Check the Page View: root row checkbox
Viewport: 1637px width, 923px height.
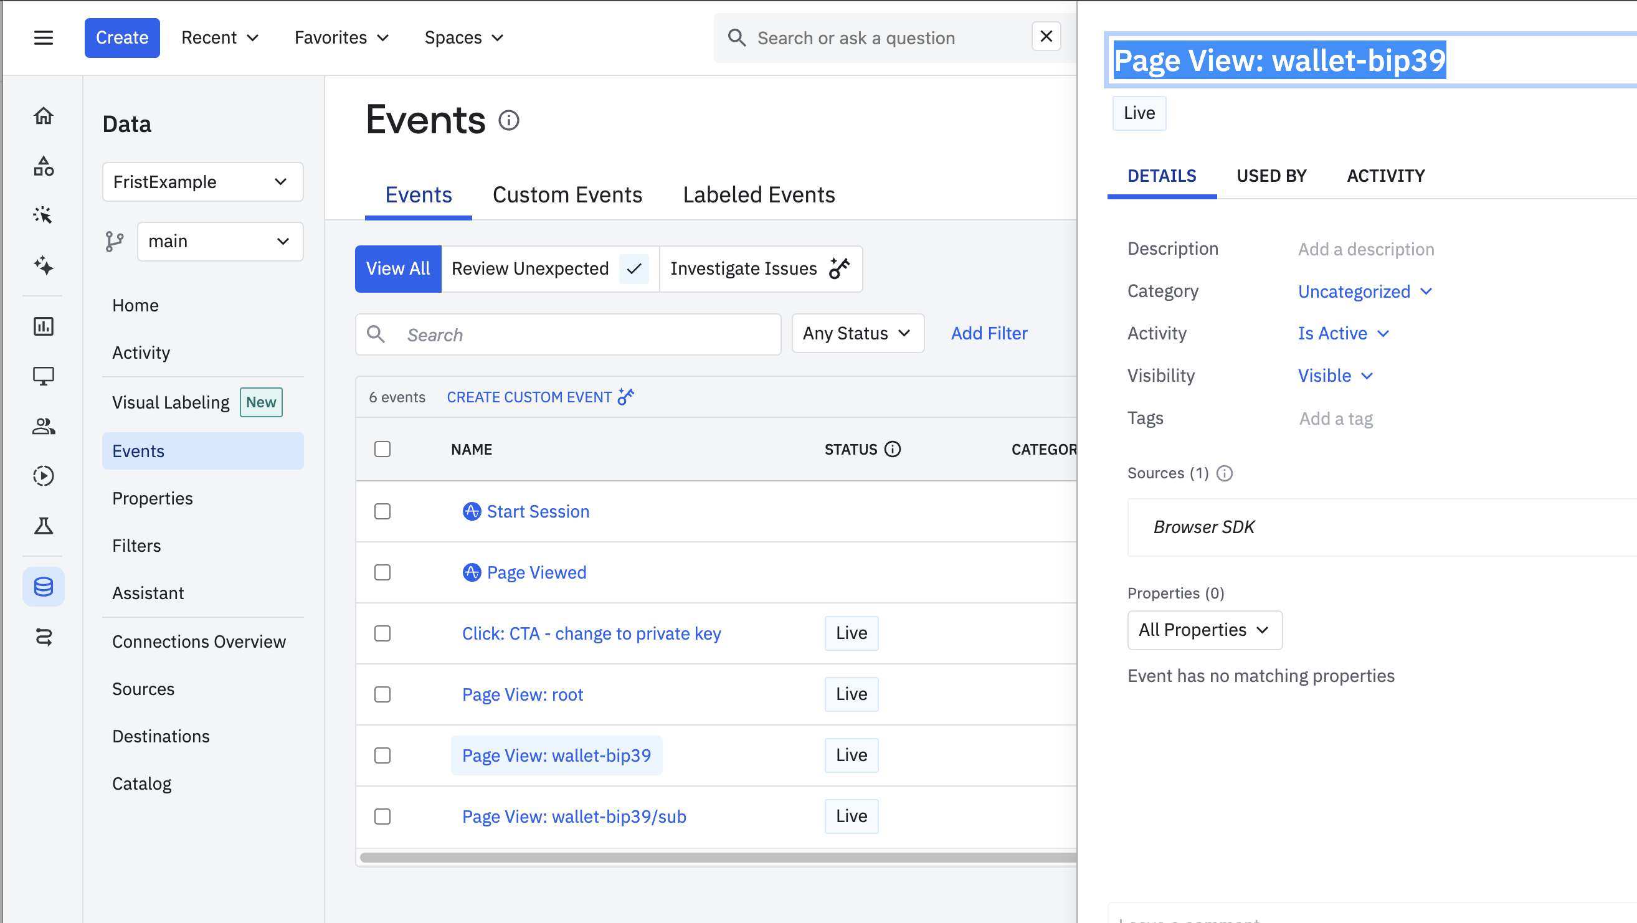pos(382,694)
